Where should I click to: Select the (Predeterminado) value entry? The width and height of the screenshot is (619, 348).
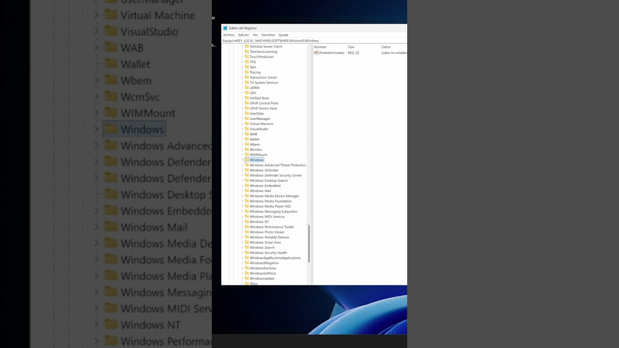331,53
